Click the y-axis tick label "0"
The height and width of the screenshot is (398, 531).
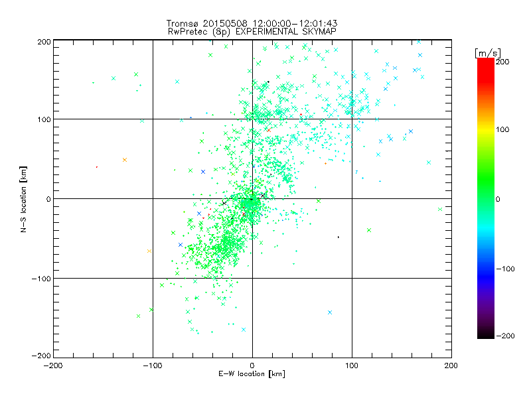pyautogui.click(x=48, y=200)
